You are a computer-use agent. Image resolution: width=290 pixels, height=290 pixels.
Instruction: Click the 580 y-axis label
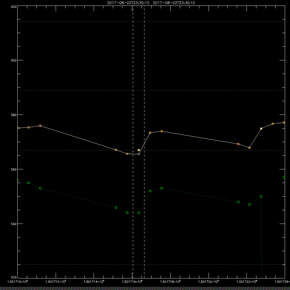[x=14, y=115]
